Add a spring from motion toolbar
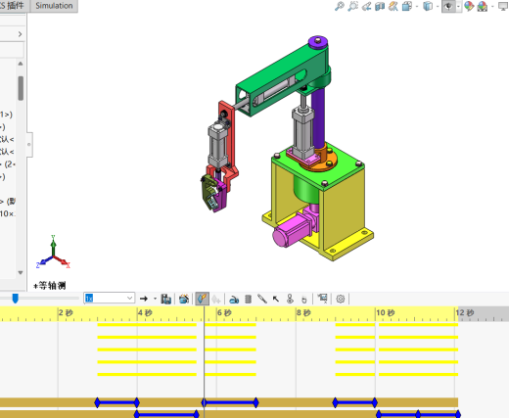This screenshot has width=509, height=418. (249, 299)
